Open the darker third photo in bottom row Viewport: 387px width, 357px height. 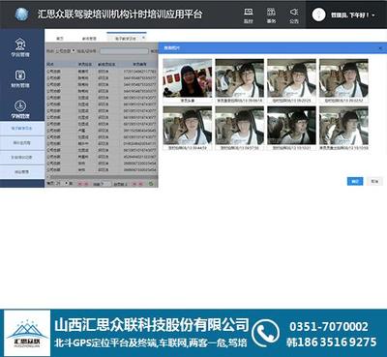[292, 126]
